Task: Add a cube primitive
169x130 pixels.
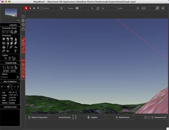Action: click(7, 39)
